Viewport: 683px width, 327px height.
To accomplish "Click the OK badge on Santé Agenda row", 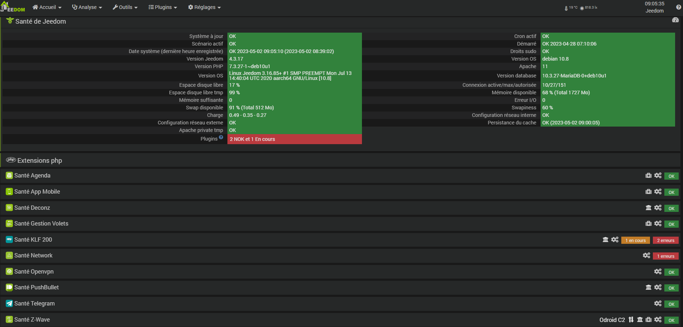I will tap(672, 176).
